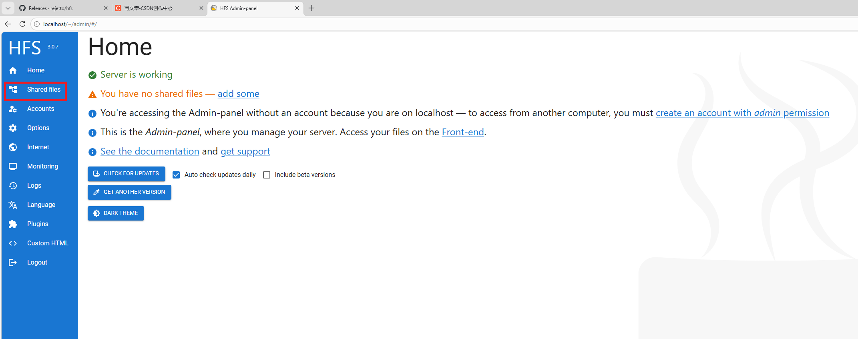The height and width of the screenshot is (339, 858).
Task: Close the CSDN tab
Action: [201, 8]
